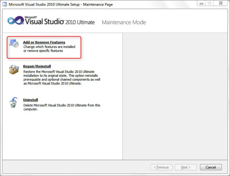Select the Uninstall link

(x=30, y=100)
